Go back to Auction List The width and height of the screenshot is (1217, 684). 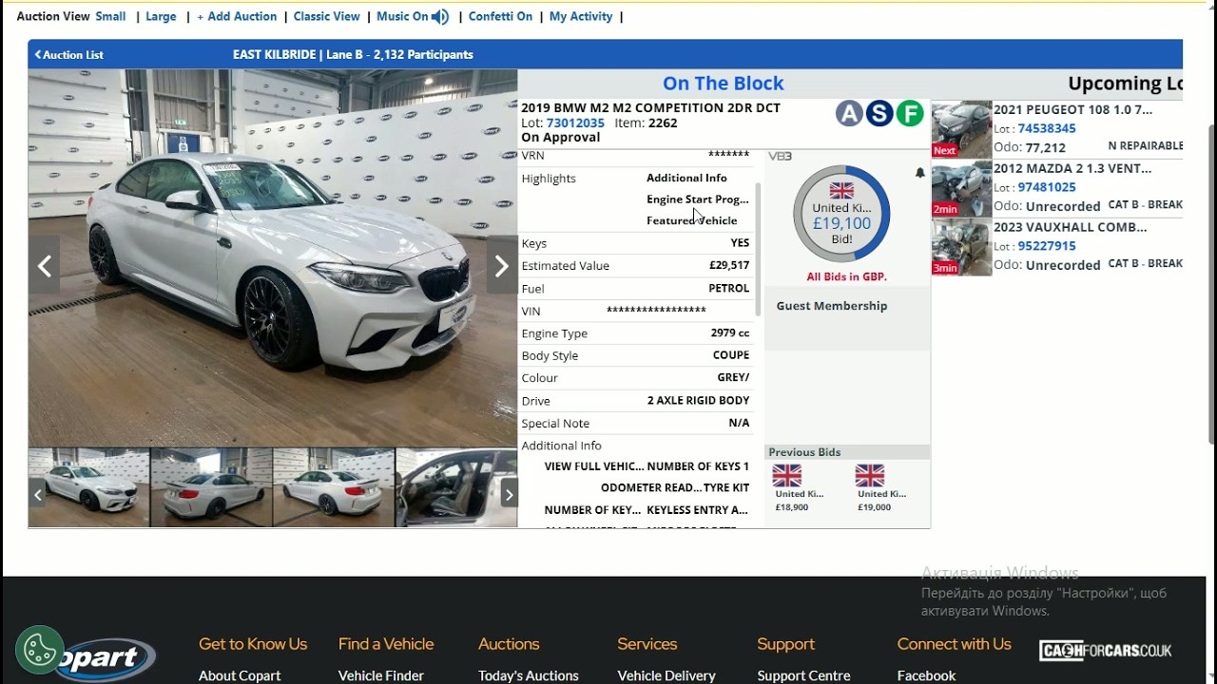pyautogui.click(x=68, y=55)
